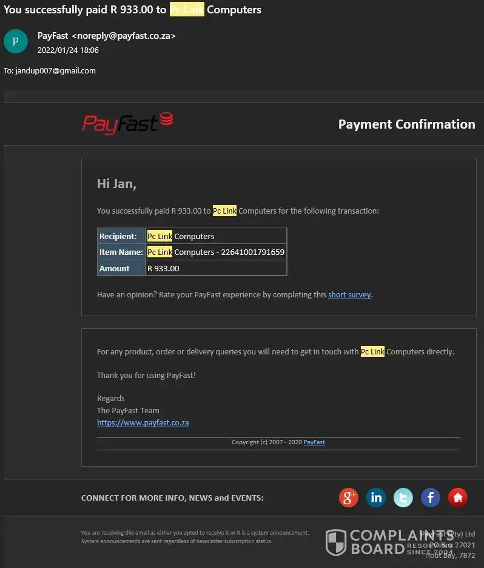Click recipient address jandup007@gmail.com

pyautogui.click(x=55, y=70)
